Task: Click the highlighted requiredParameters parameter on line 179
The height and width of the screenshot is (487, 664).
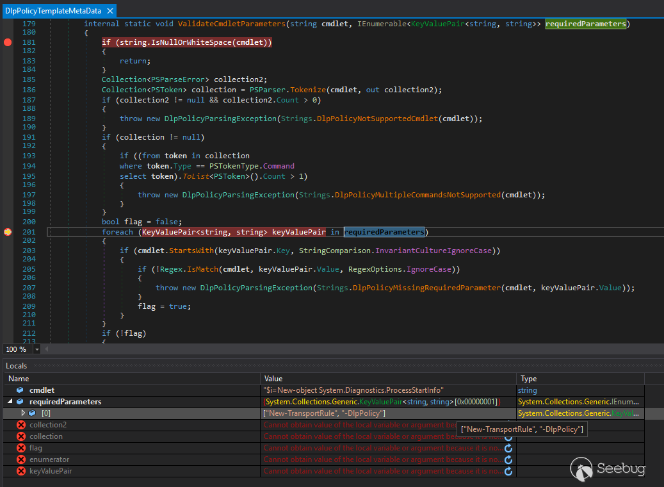Action: pyautogui.click(x=586, y=24)
